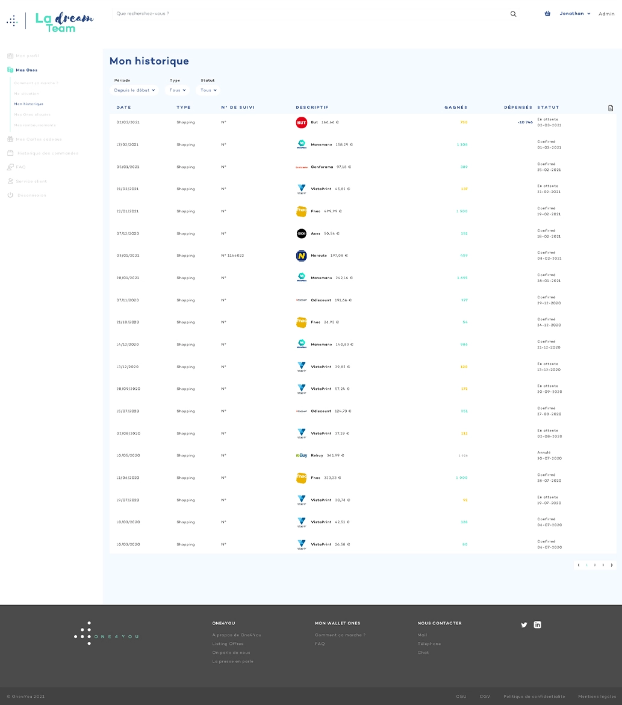Select 'Ma situation' in sidebar
Screen dimensions: 622x705
26,93
